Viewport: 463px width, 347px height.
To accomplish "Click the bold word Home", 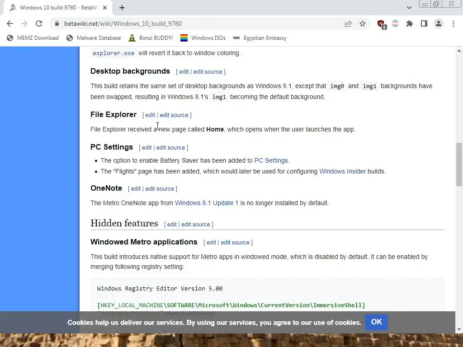I will click(215, 130).
